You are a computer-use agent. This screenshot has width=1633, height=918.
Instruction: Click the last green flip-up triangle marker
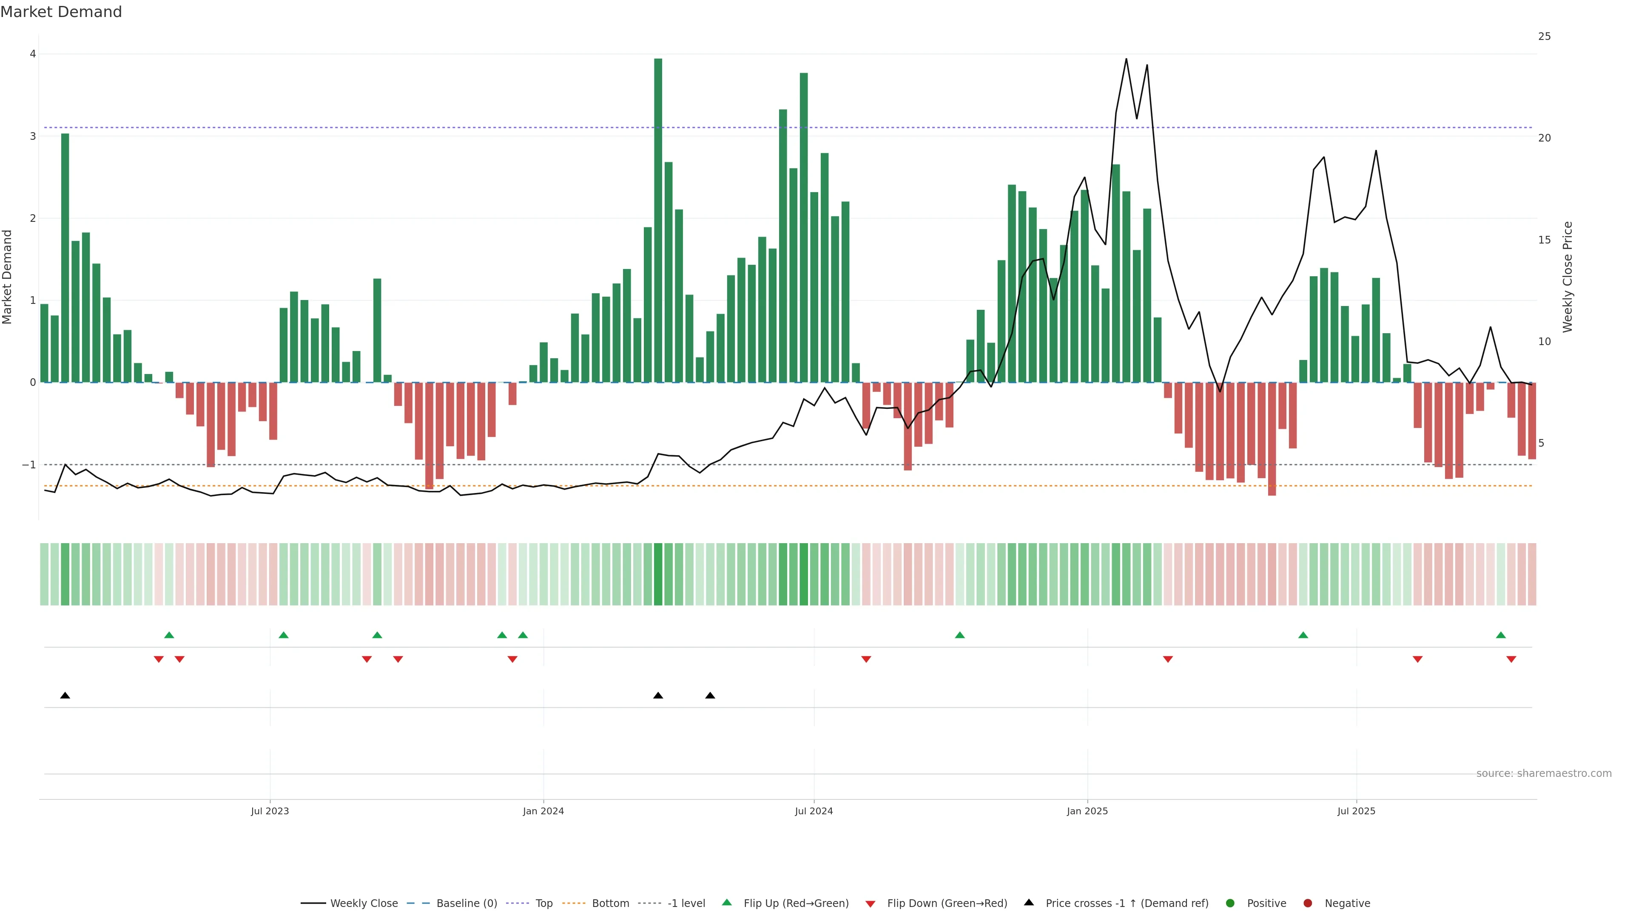[1500, 635]
